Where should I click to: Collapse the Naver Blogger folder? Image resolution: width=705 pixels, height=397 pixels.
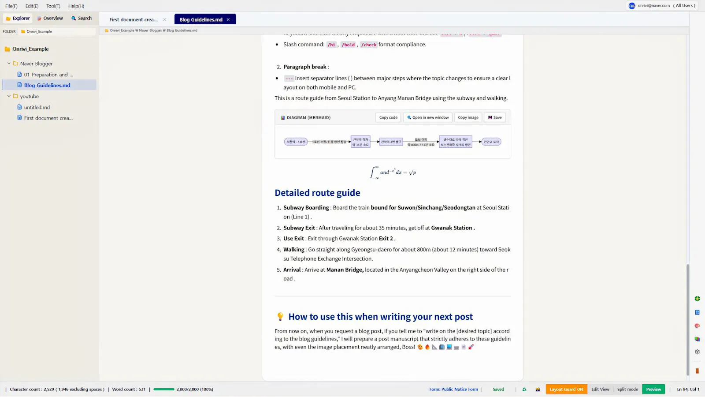[x=9, y=64]
